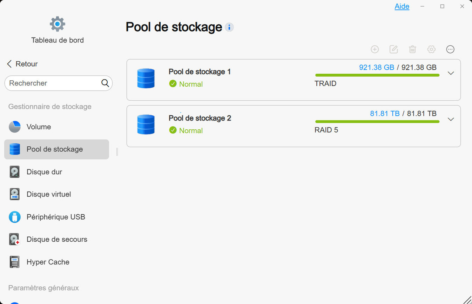Click the Volume pie chart icon
The height and width of the screenshot is (304, 472).
tap(15, 127)
